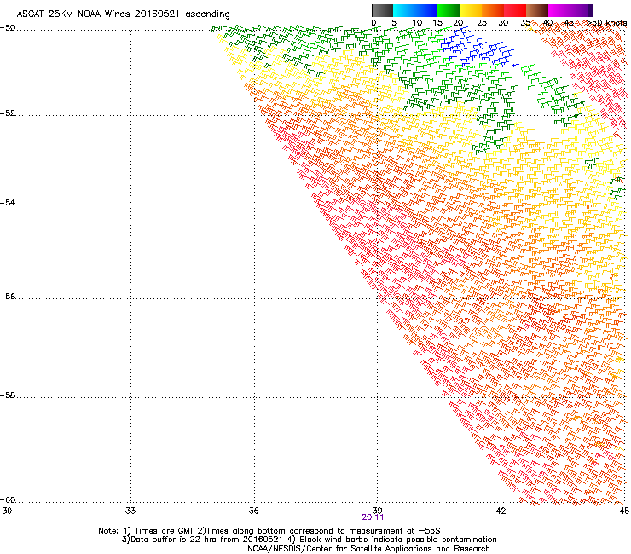
Task: Click the legend tick label 30
Action: [503, 23]
